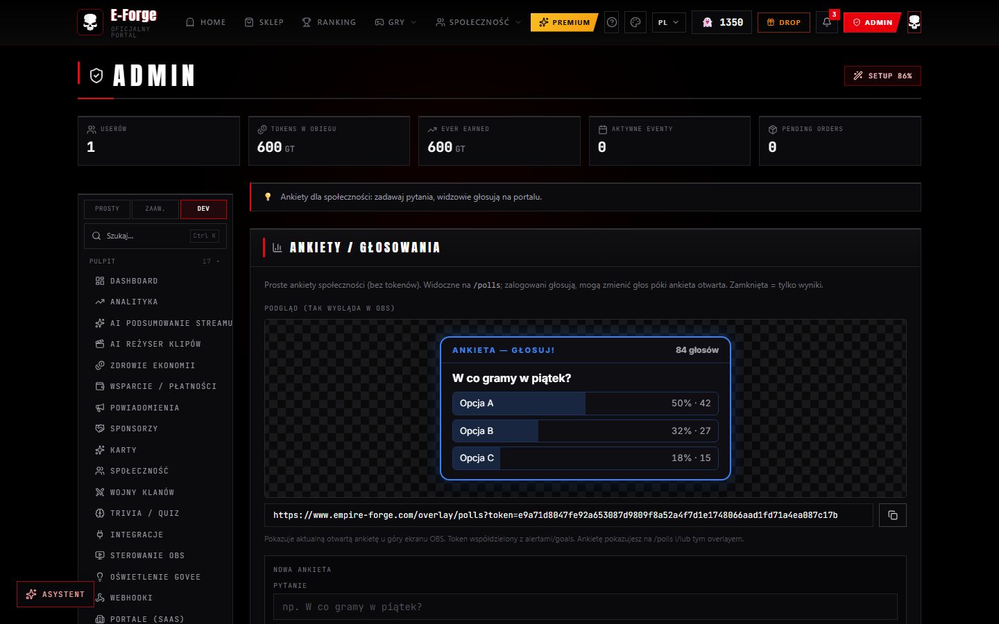Click the help question mark icon

point(612,22)
